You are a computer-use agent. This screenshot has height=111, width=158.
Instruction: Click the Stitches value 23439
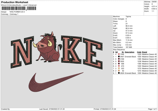tap(154, 2)
